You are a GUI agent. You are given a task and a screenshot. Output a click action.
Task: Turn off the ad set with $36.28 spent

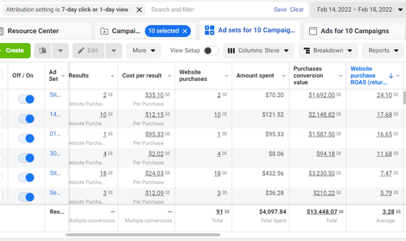click(x=26, y=197)
